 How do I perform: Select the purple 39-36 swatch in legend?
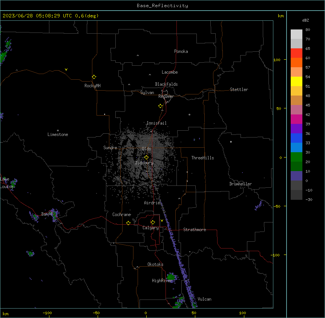tap(296, 129)
